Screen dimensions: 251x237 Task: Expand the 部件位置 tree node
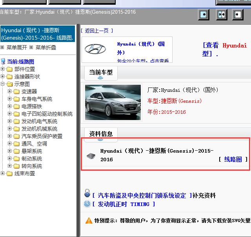coord(2,69)
